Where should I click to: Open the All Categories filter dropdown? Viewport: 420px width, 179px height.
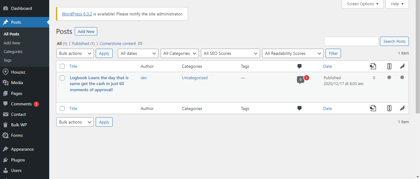180,53
